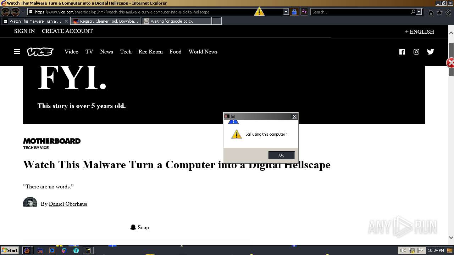This screenshot has width=454, height=255.
Task: Share via the Snap link
Action: (x=143, y=227)
